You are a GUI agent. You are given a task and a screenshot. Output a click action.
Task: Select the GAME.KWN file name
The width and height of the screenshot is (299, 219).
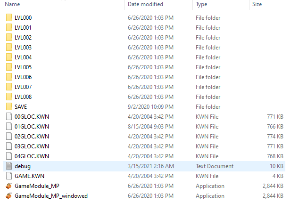click(x=29, y=176)
